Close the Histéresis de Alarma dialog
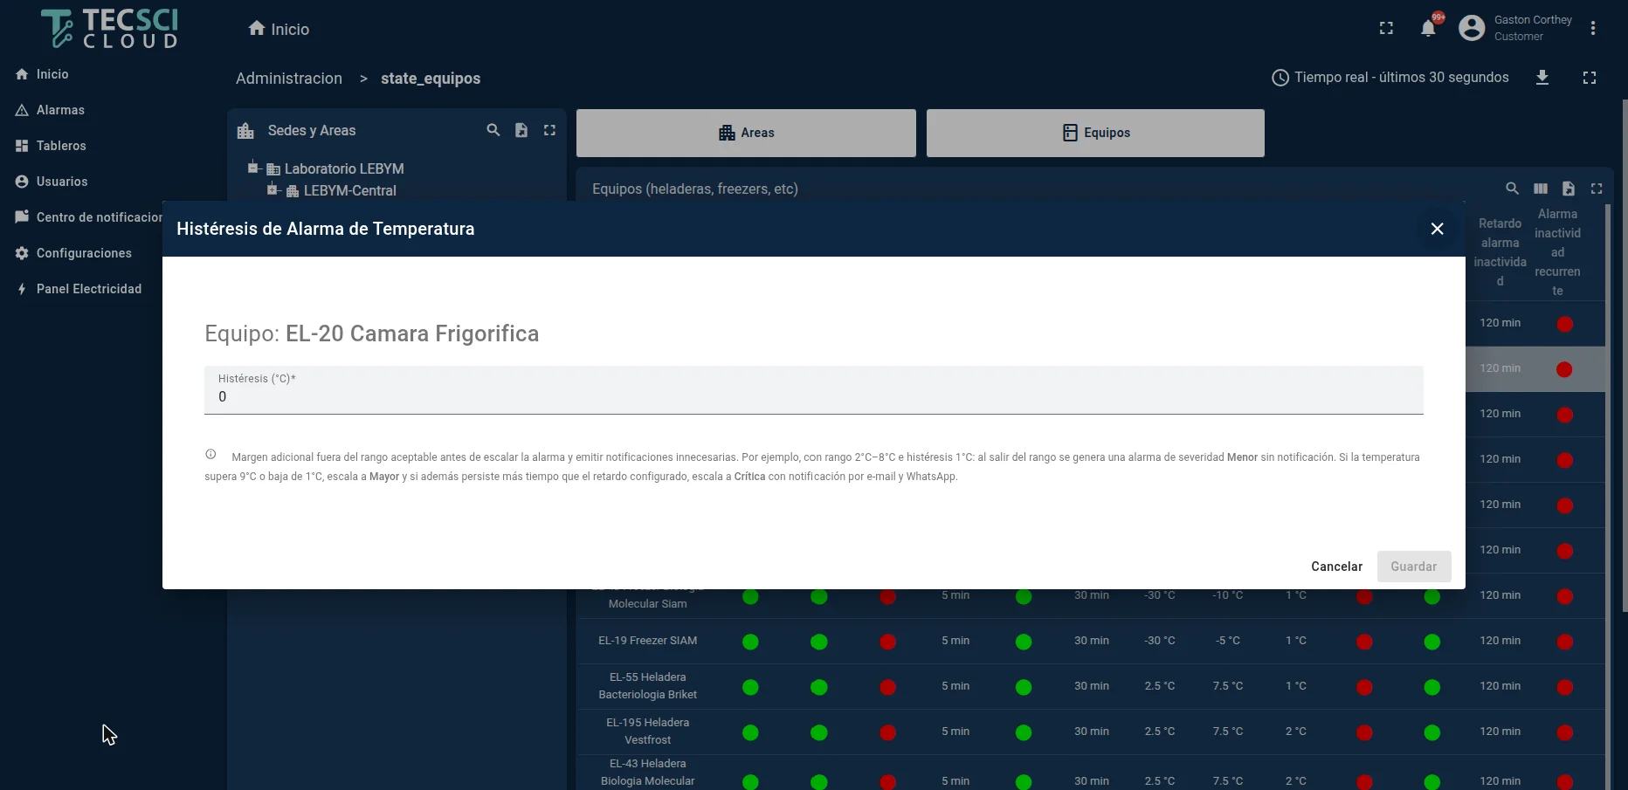 pyautogui.click(x=1438, y=229)
